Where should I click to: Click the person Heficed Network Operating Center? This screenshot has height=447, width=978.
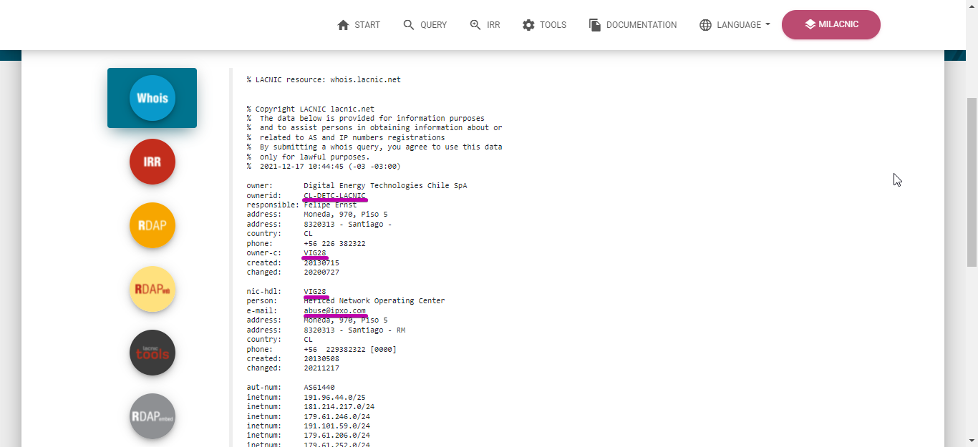coord(374,301)
